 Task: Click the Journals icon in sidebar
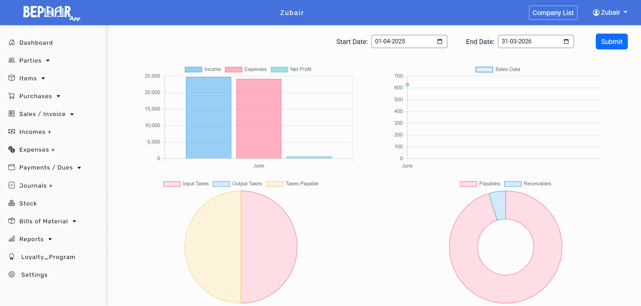tap(12, 185)
